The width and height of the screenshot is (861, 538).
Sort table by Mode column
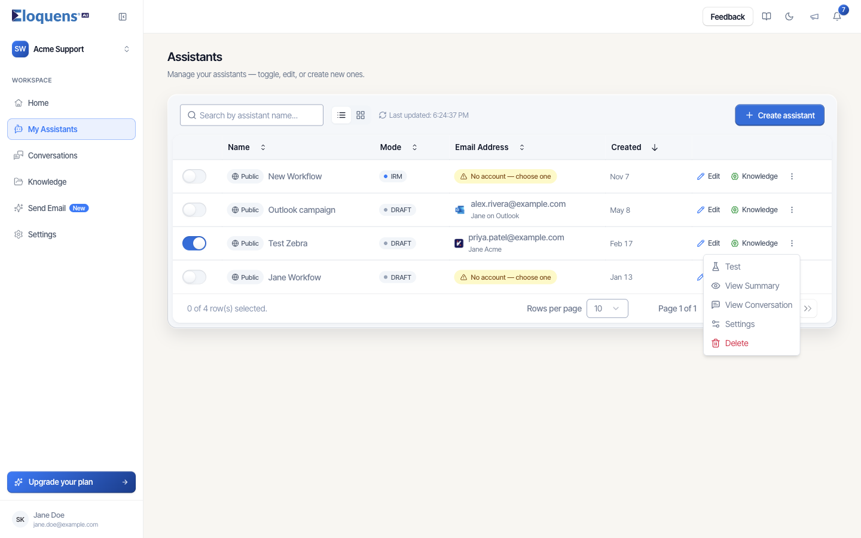[398, 147]
